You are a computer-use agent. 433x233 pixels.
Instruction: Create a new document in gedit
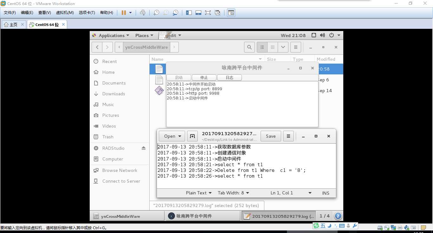(x=192, y=136)
